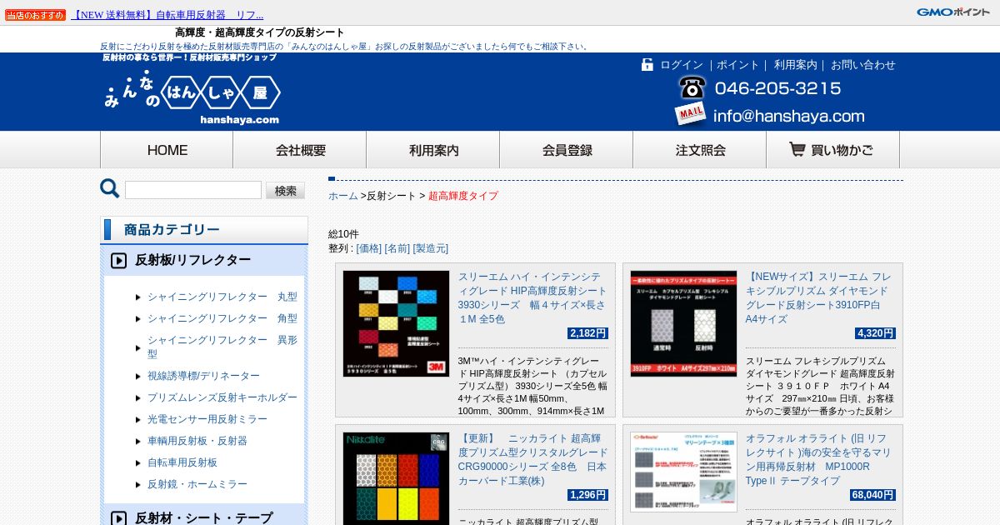Click the 046-205-3215 phone number
The image size is (1000, 525).
point(777,88)
